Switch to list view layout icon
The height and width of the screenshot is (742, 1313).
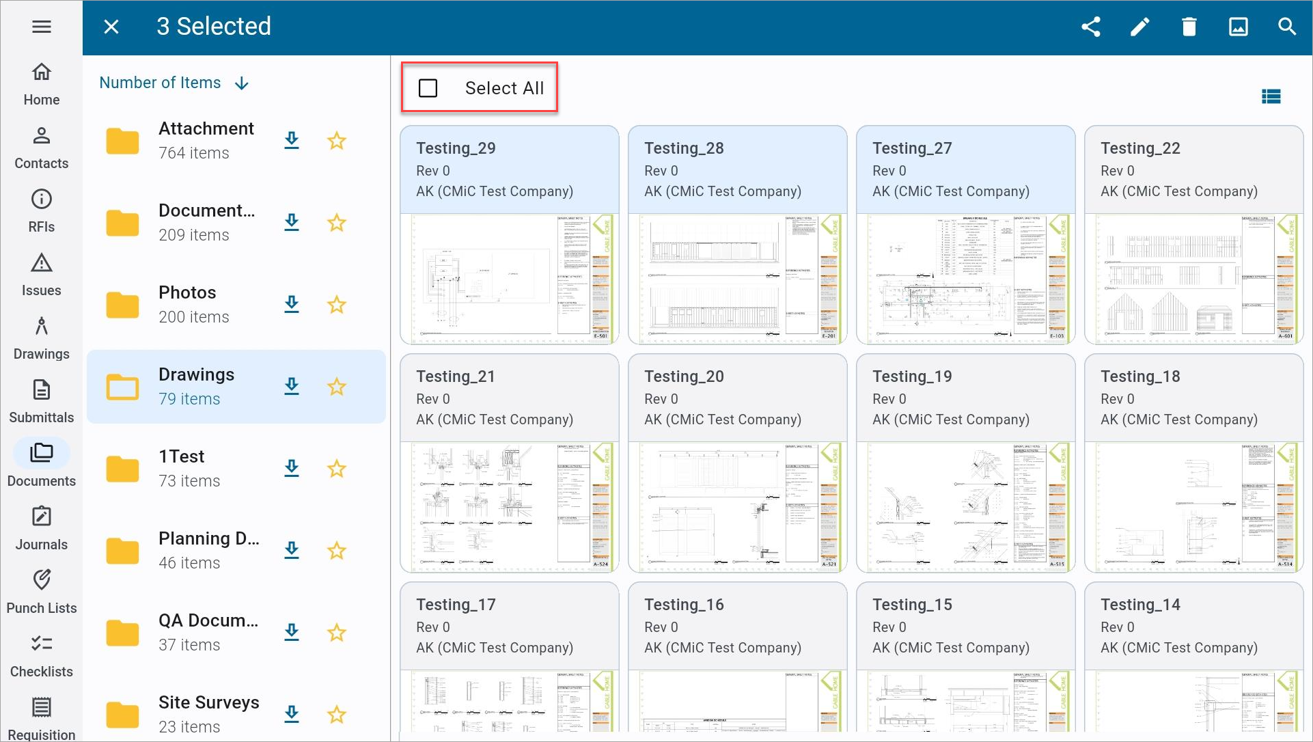(x=1273, y=95)
